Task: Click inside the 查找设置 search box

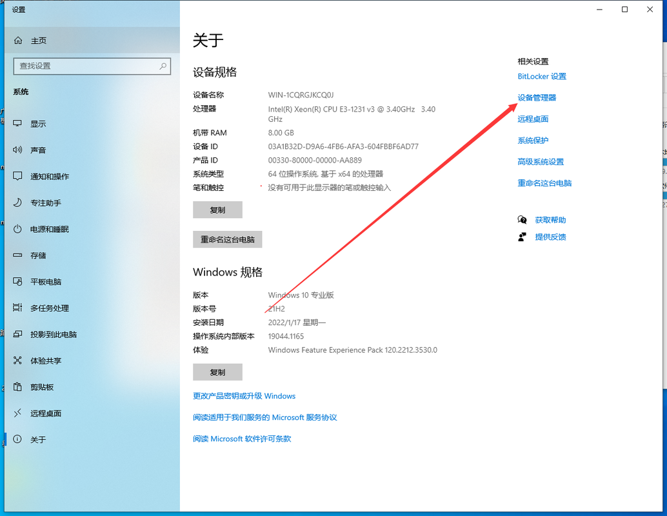Action: click(90, 66)
